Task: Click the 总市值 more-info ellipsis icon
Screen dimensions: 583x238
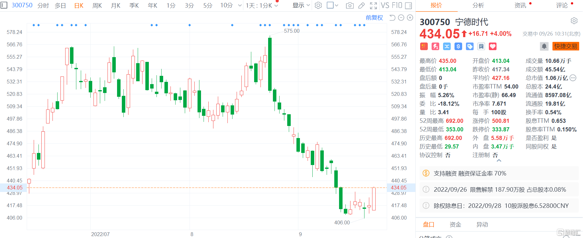Action: click(x=573, y=78)
